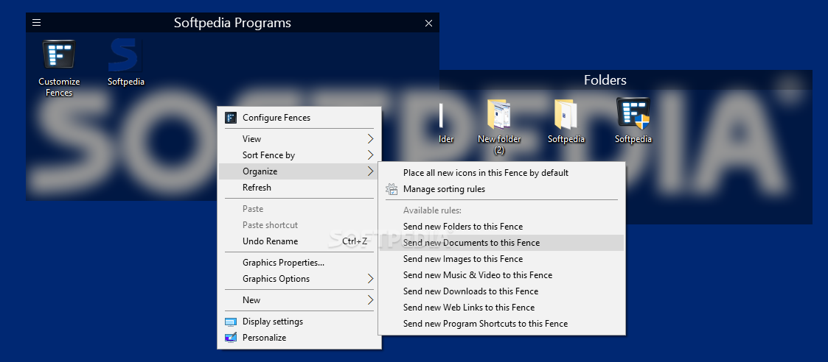
Task: Expand the New submenu
Action: point(299,299)
